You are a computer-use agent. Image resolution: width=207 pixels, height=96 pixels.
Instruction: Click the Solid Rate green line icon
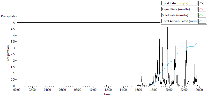pos(202,15)
